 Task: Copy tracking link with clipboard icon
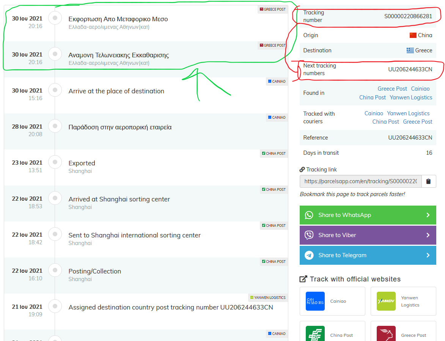click(429, 181)
